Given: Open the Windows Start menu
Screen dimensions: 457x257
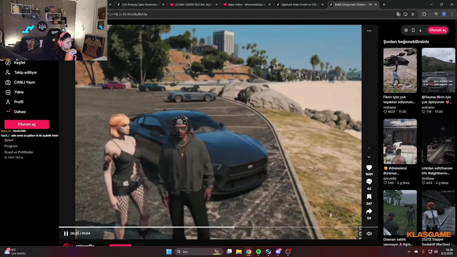Looking at the screenshot, I should [x=169, y=252].
